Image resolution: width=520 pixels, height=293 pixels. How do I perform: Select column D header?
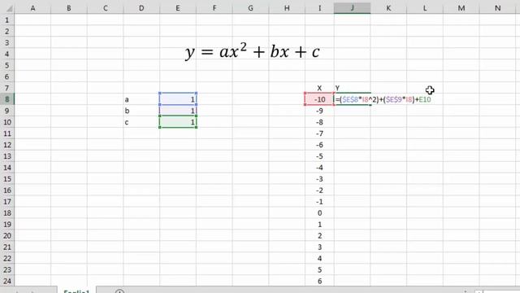tap(141, 8)
